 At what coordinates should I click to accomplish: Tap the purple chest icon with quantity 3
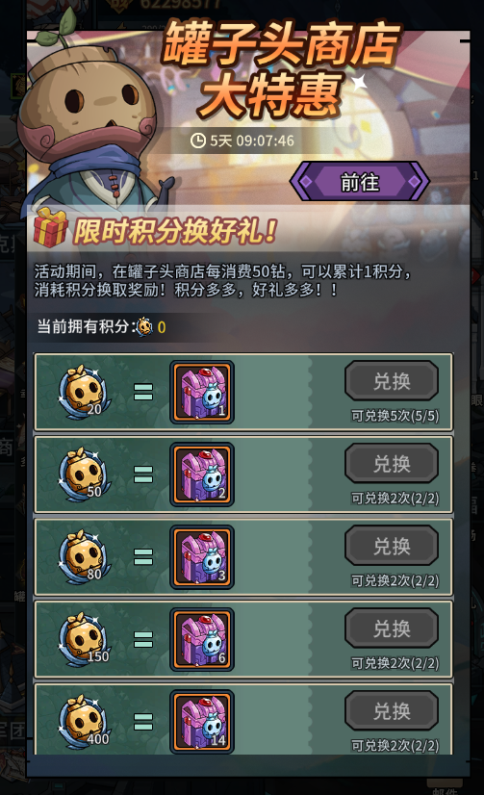202,557
